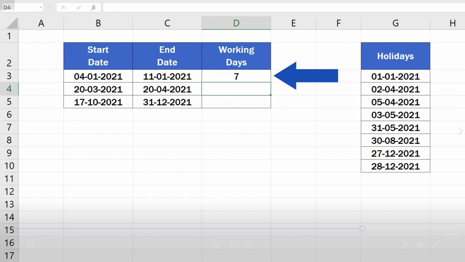Select the empty Working Days cell D5
Screen dimensions: 465x262
(x=236, y=102)
